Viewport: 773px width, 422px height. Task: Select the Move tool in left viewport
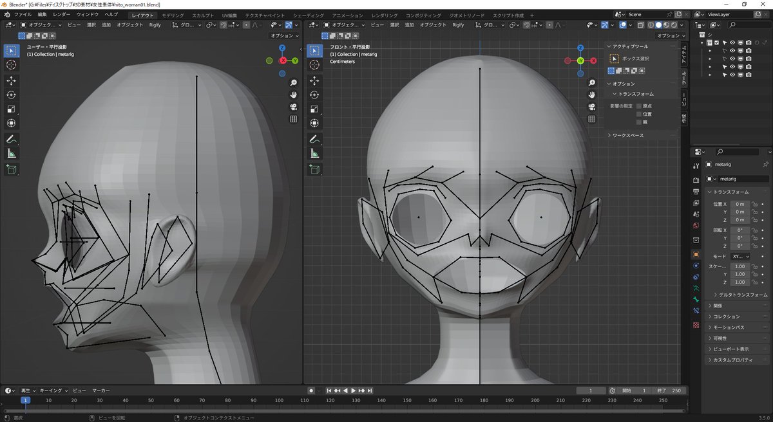pos(12,80)
